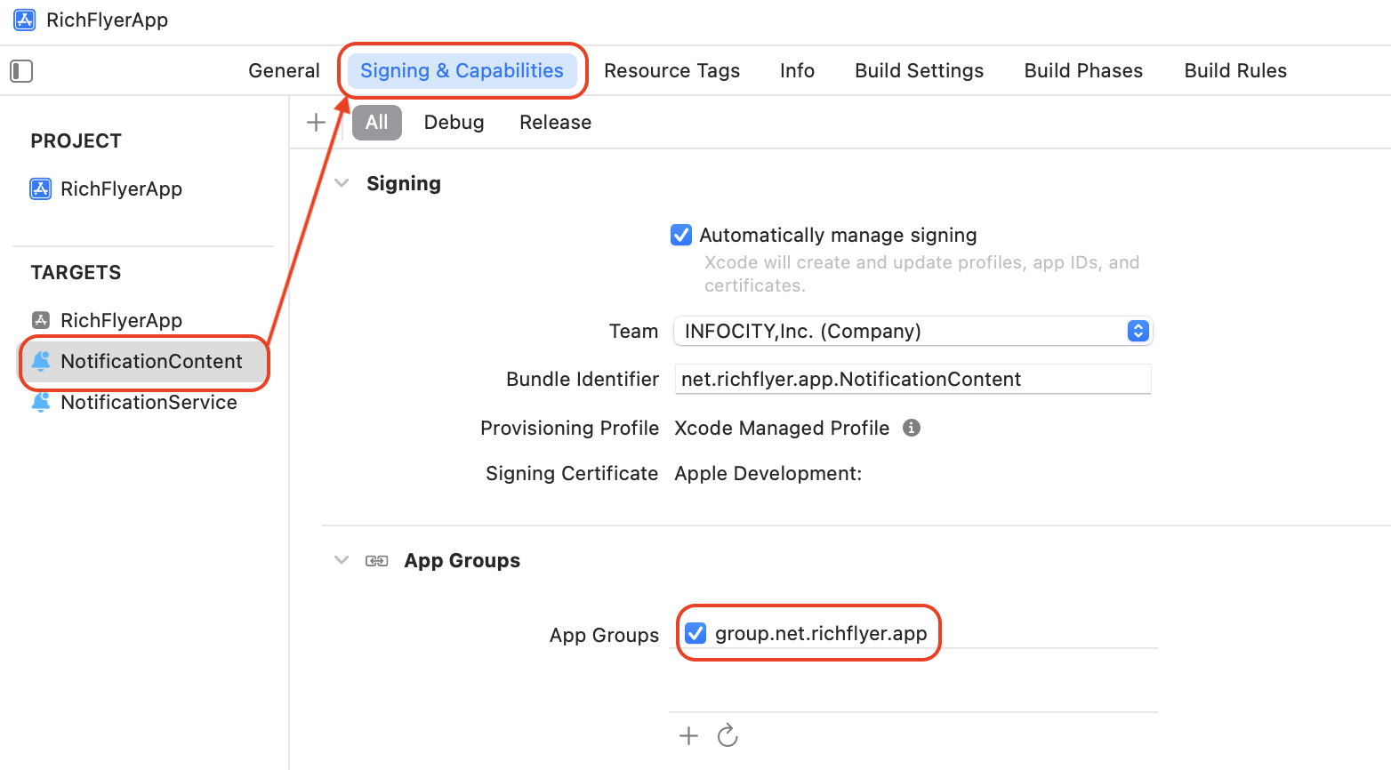Image resolution: width=1391 pixels, height=770 pixels.
Task: Click the NotificationService bell icon
Action: coord(41,402)
